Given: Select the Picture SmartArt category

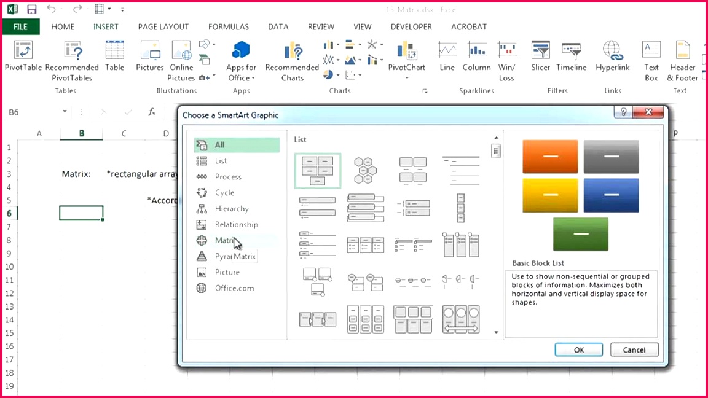Looking at the screenshot, I should tap(237, 272).
